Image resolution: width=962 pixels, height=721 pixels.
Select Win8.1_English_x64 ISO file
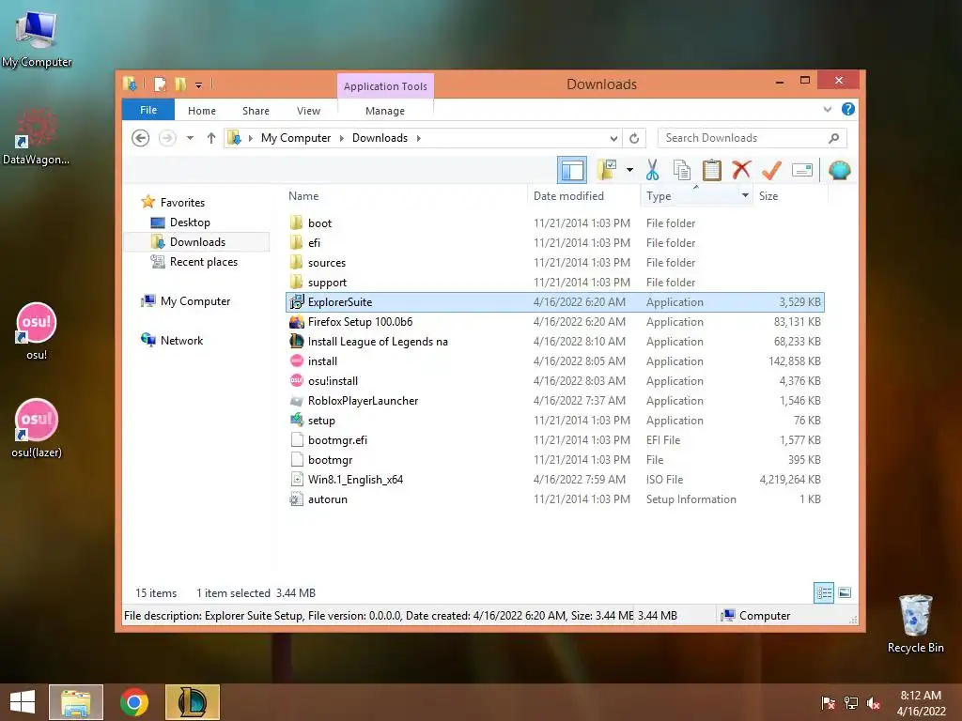(554, 480)
